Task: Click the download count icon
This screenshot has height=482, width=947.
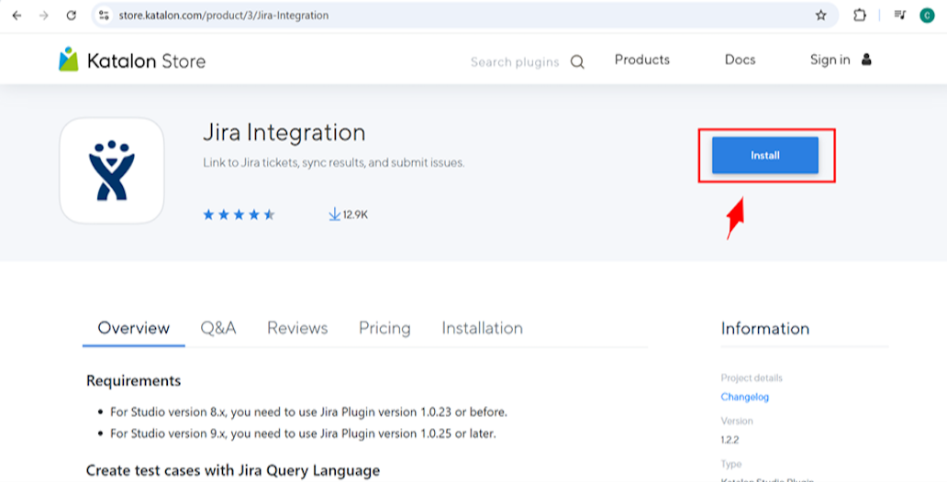Action: [335, 214]
